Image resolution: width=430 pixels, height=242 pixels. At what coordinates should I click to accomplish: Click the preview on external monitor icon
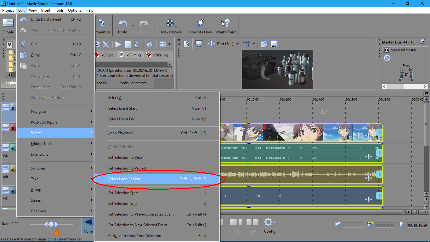[199, 44]
